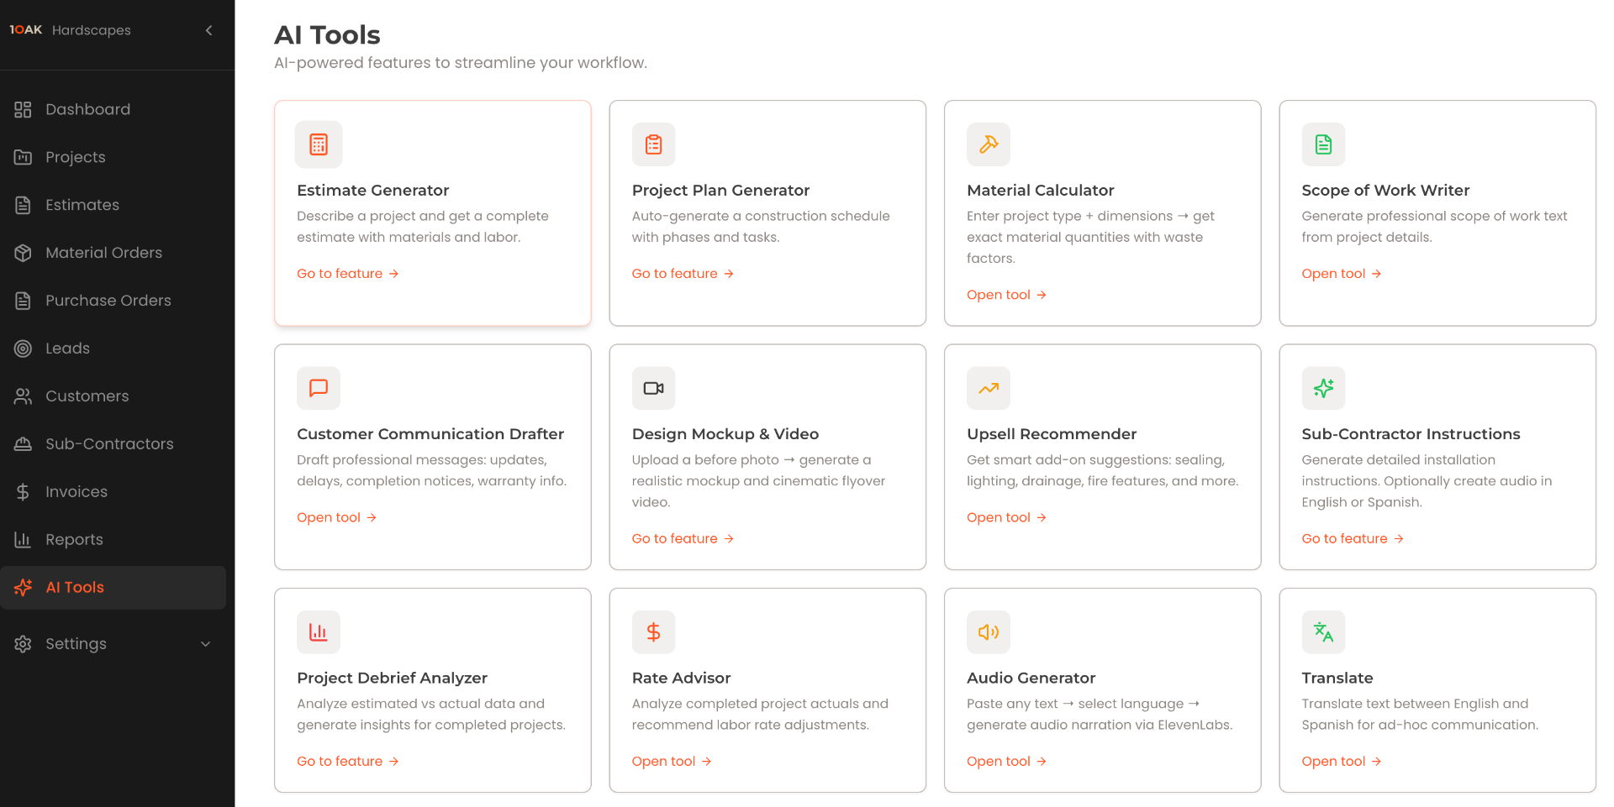Click the Customer Communication Drafter chat bubble icon

[319, 388]
